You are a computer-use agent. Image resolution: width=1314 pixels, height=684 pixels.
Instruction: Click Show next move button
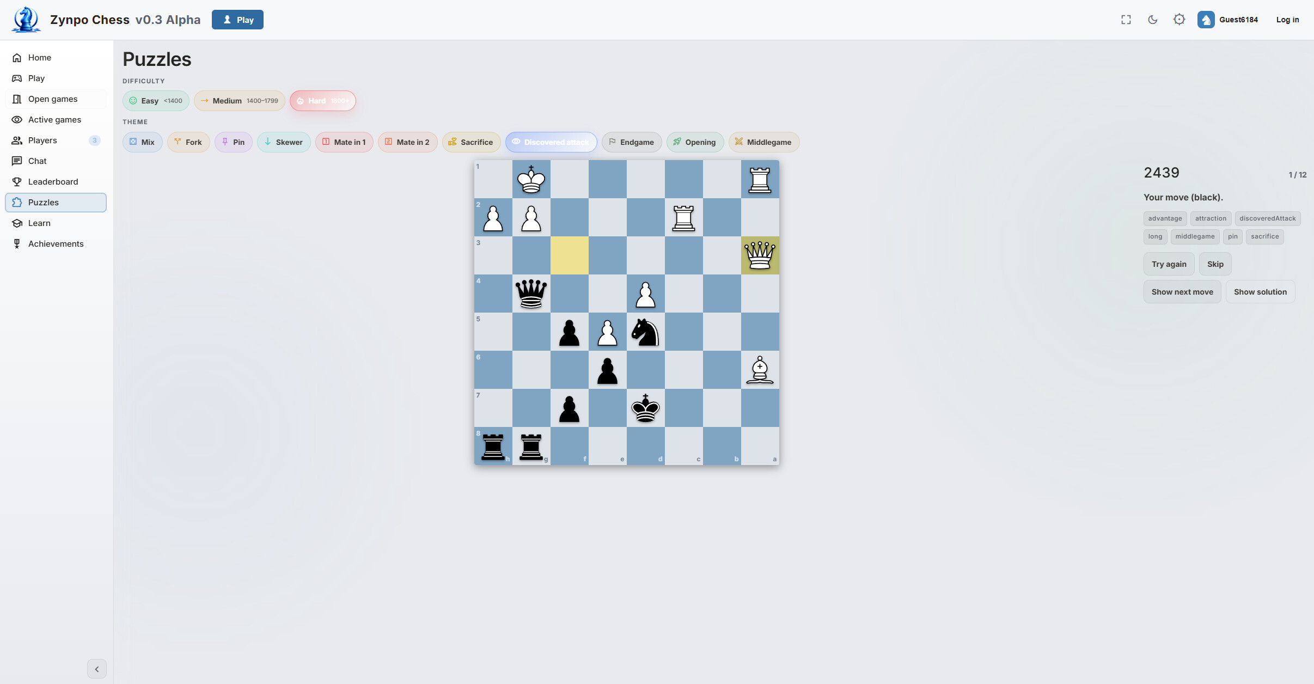point(1182,292)
